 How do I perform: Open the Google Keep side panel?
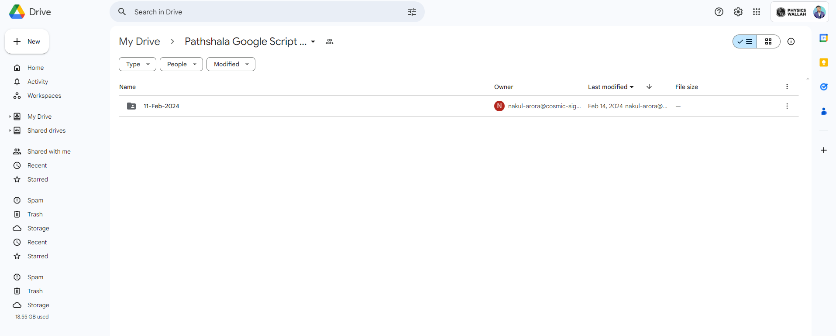tap(824, 62)
